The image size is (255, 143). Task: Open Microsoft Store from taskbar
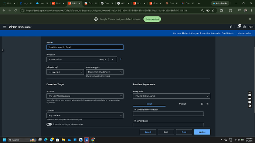pos(57,140)
